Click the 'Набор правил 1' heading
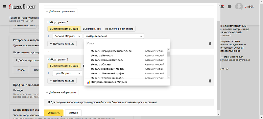The width and height of the screenshot is (263, 119). coord(58,22)
